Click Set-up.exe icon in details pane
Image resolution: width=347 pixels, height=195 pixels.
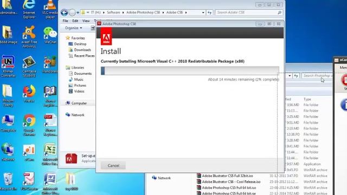[x=71, y=159]
